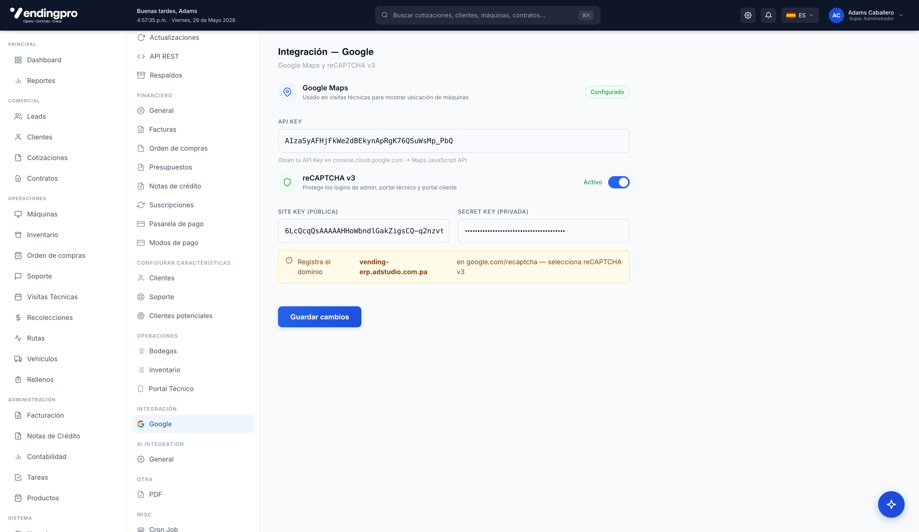The width and height of the screenshot is (919, 532).
Task: Open Contabilidad in main sidebar
Action: tap(47, 457)
